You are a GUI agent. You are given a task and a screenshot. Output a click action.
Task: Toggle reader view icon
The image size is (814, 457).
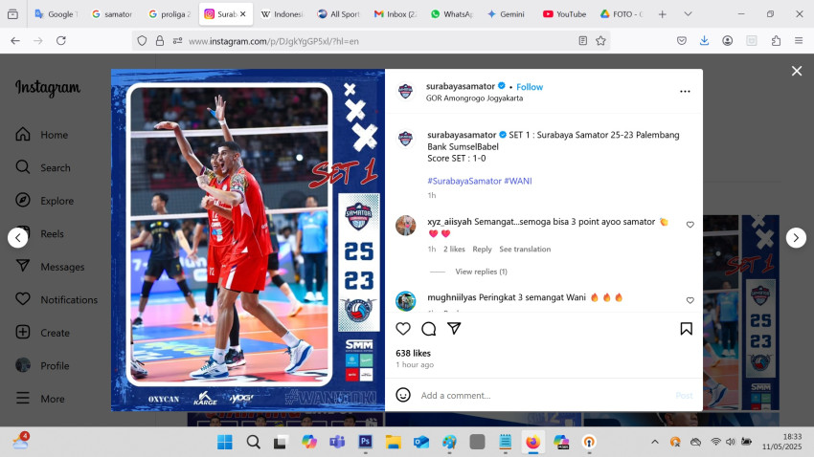583,40
